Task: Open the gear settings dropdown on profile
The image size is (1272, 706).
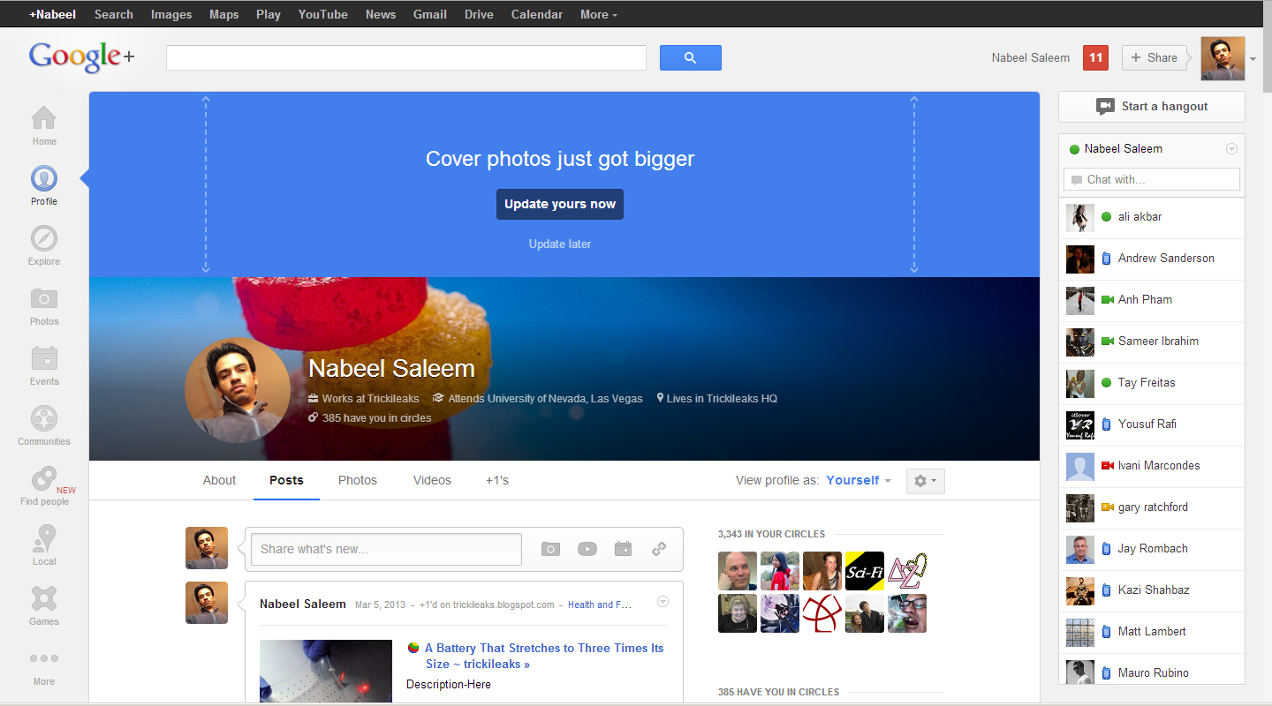Action: (x=926, y=481)
